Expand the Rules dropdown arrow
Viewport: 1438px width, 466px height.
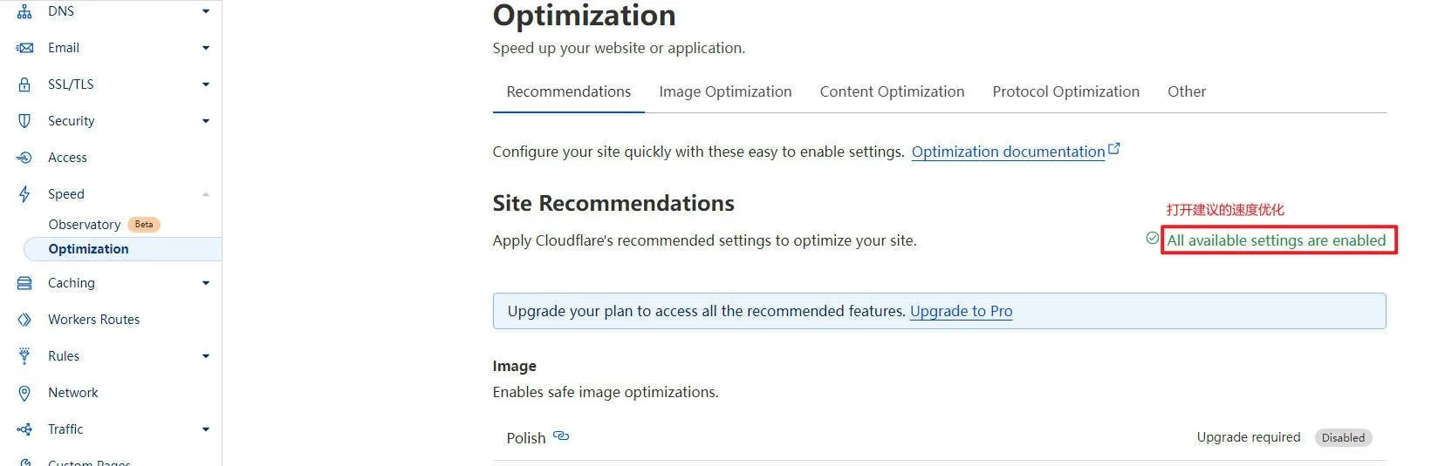[206, 356]
